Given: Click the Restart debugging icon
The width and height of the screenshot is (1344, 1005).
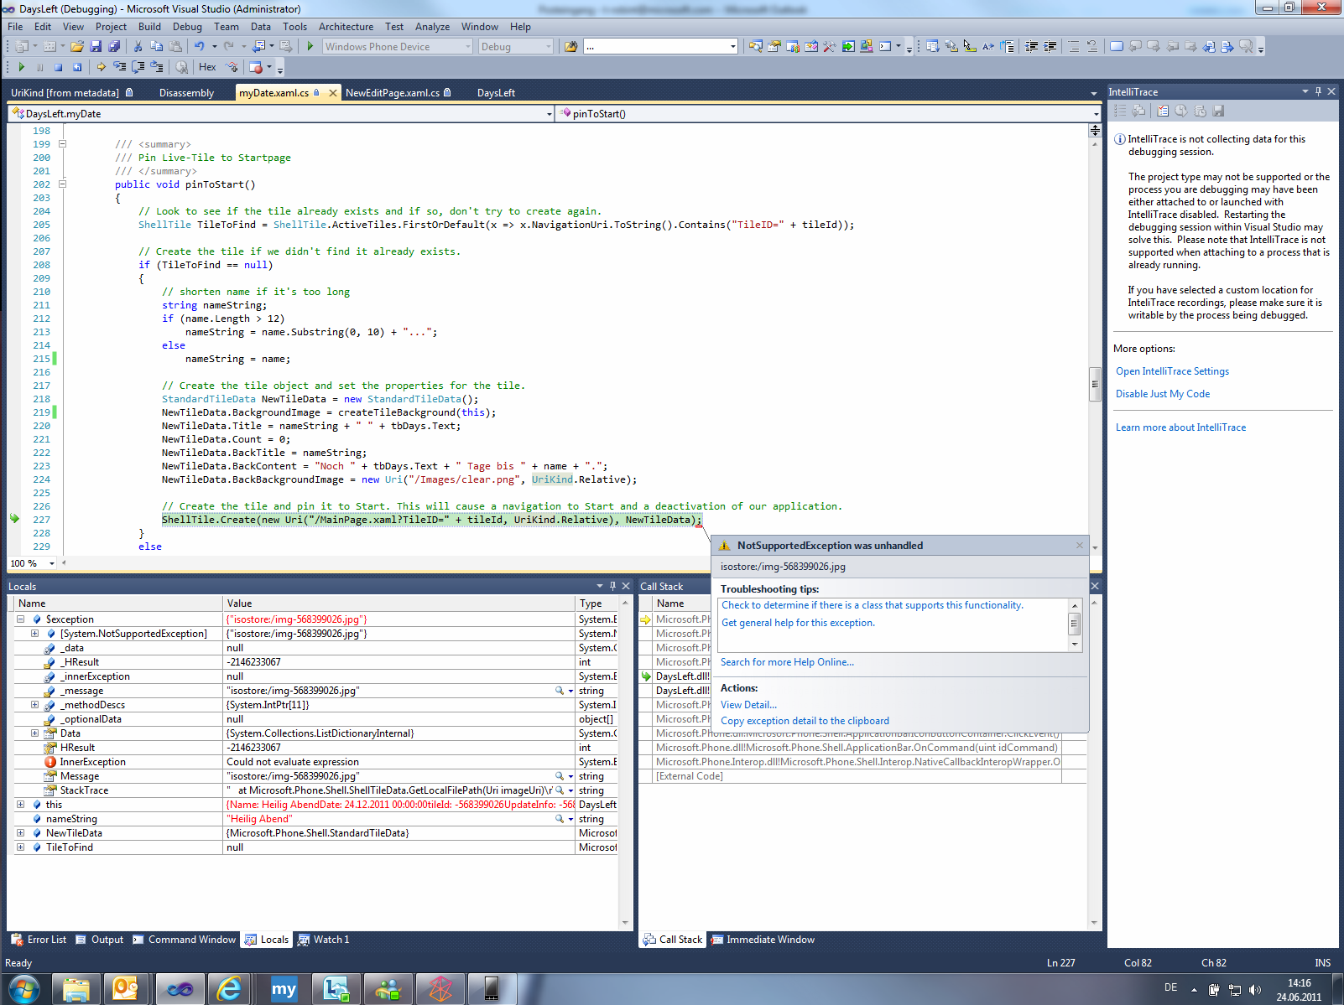Looking at the screenshot, I should pyautogui.click(x=77, y=66).
